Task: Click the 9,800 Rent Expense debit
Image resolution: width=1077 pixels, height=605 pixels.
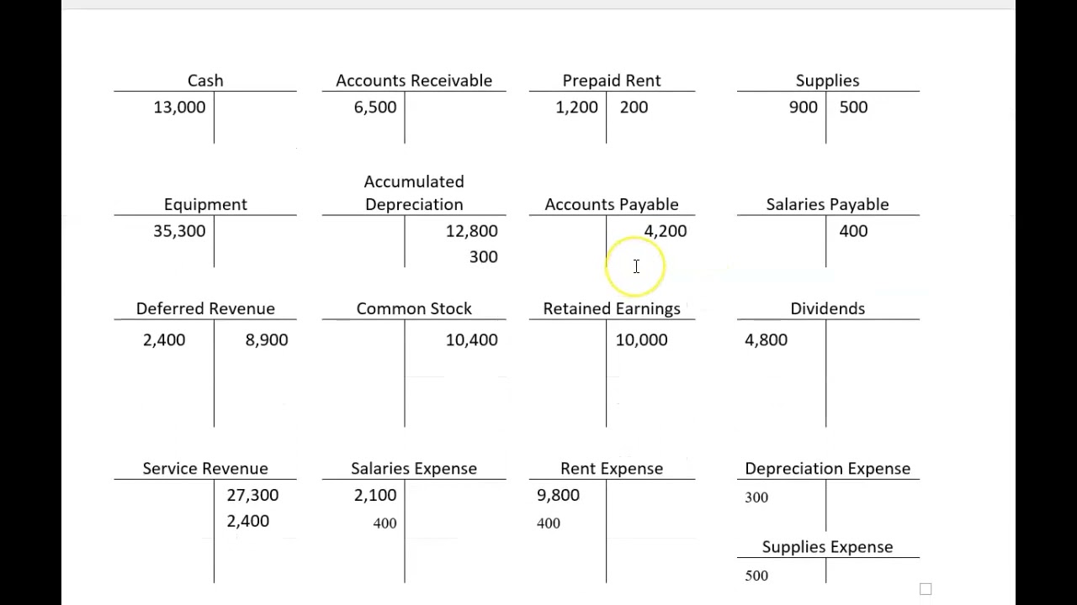Action: 558,495
